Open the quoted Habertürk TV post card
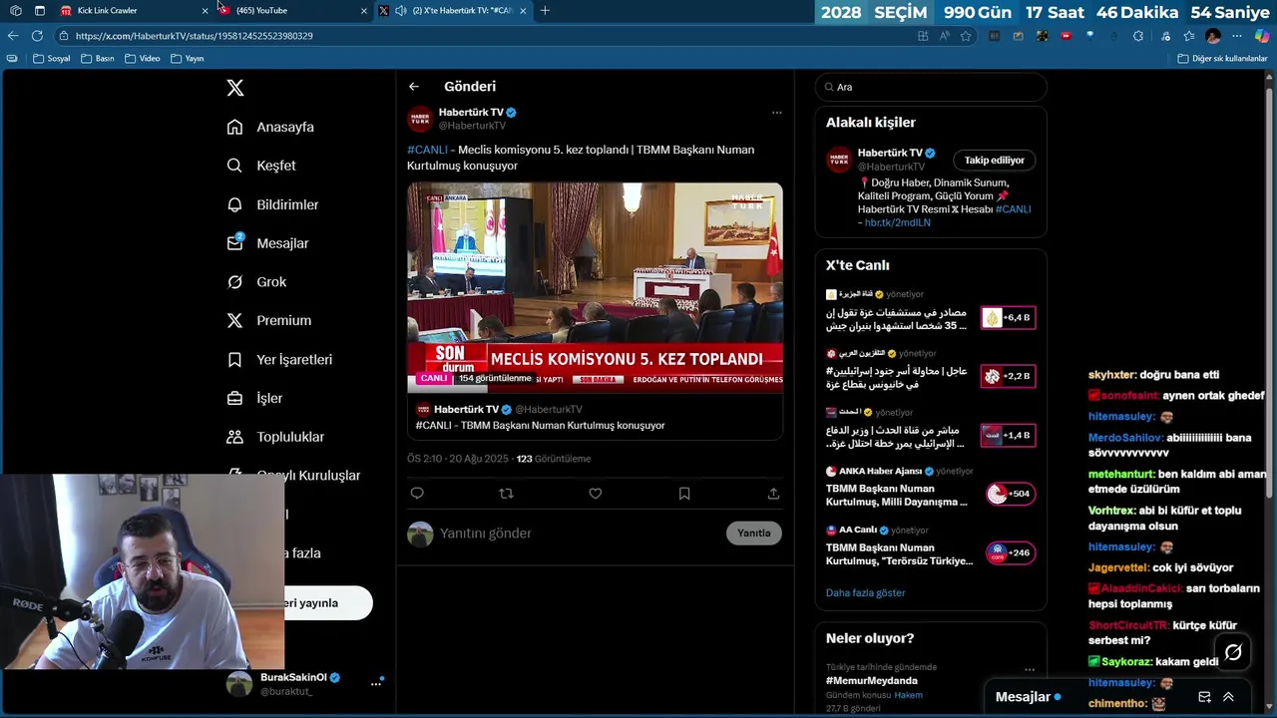 (x=595, y=417)
